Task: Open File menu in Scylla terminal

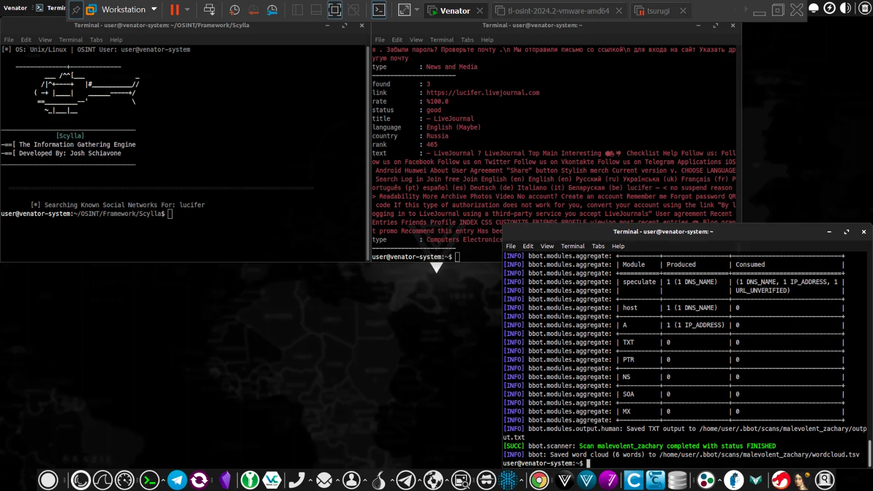Action: (x=9, y=40)
